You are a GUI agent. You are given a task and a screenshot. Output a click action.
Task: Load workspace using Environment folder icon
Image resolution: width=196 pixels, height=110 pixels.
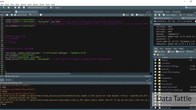pos(155,15)
